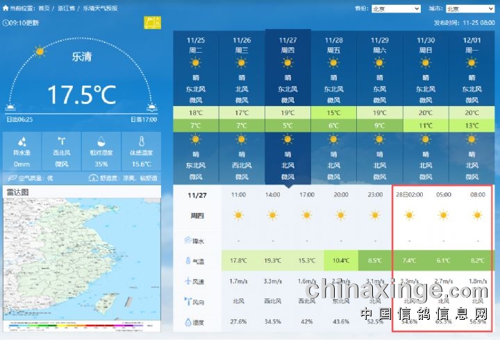Click the wind vane icon above 西北风

[x=61, y=142]
